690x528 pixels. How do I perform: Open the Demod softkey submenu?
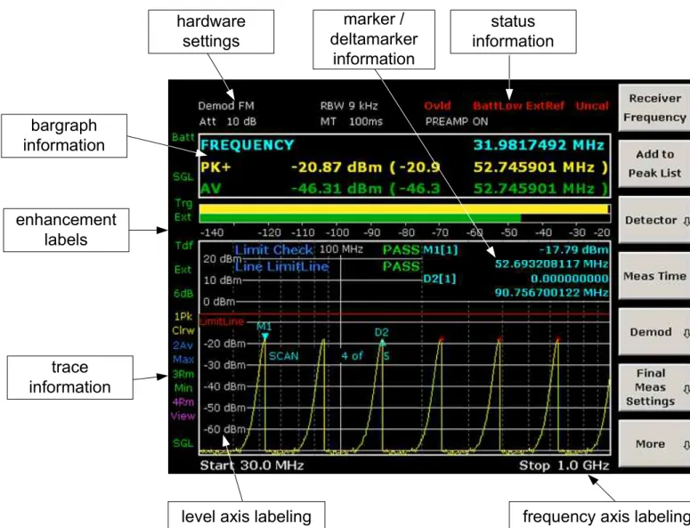point(654,332)
